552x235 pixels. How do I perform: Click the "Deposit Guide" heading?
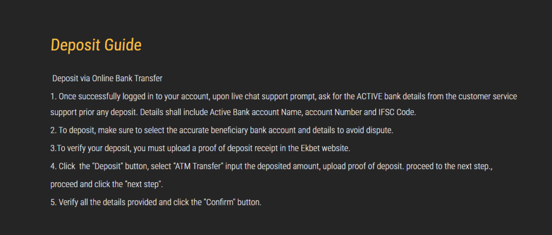tap(96, 45)
